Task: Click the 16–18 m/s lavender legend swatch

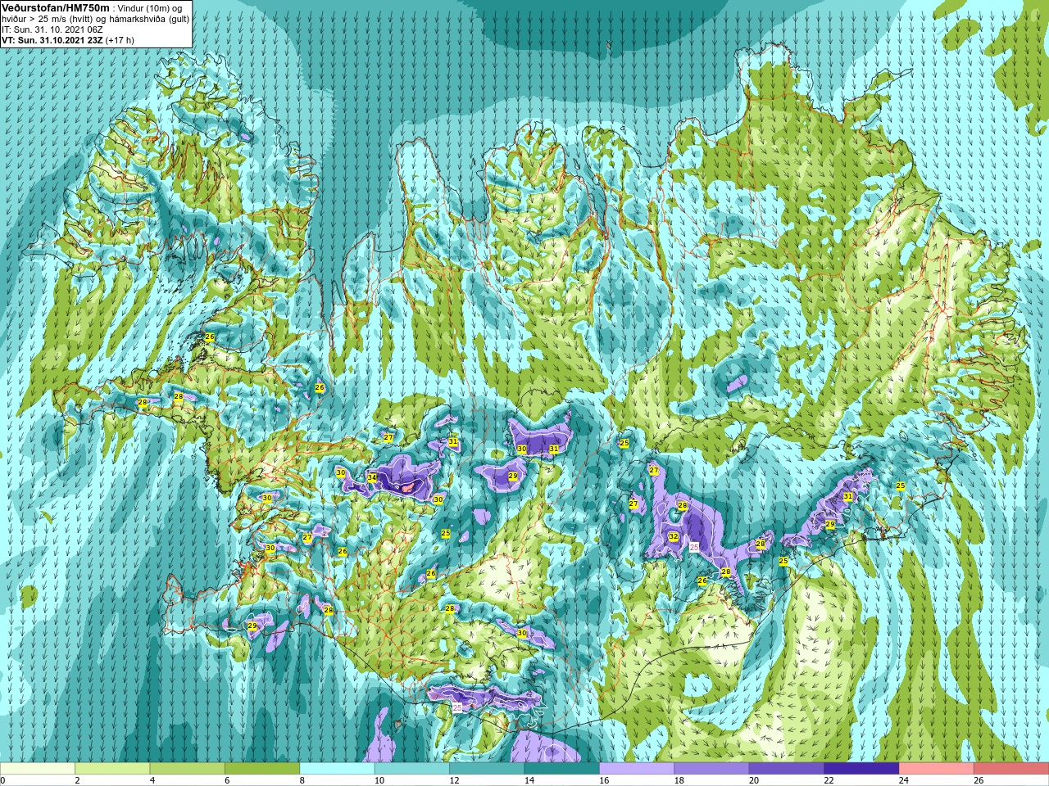Action: point(637,769)
